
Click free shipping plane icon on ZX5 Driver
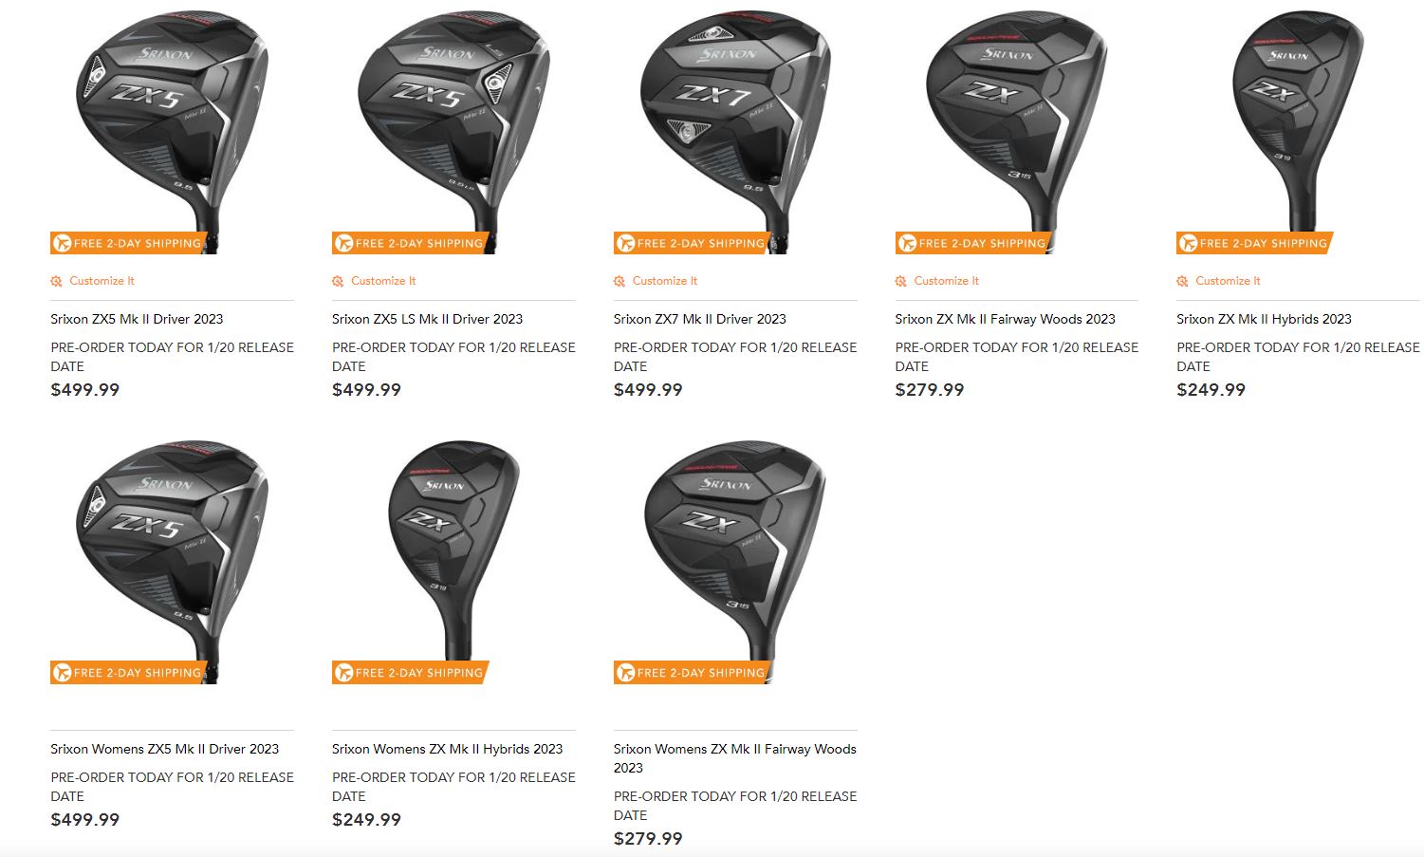click(63, 243)
